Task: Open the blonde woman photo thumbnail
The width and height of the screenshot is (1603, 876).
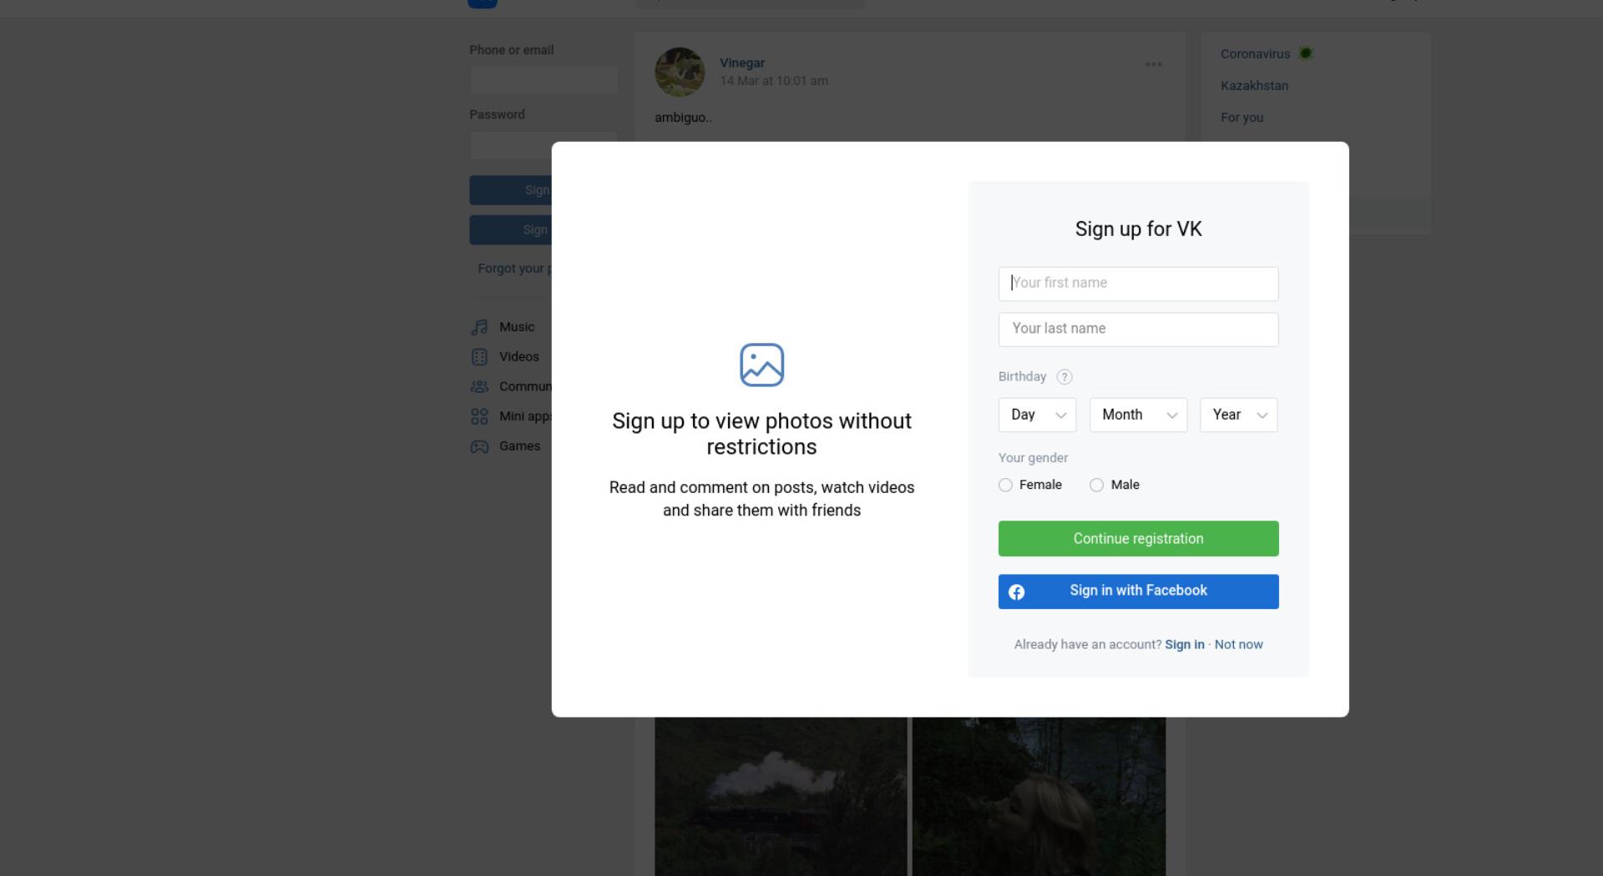Action: 1039,797
